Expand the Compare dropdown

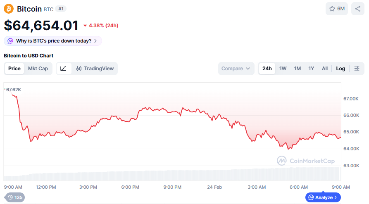pos(236,69)
